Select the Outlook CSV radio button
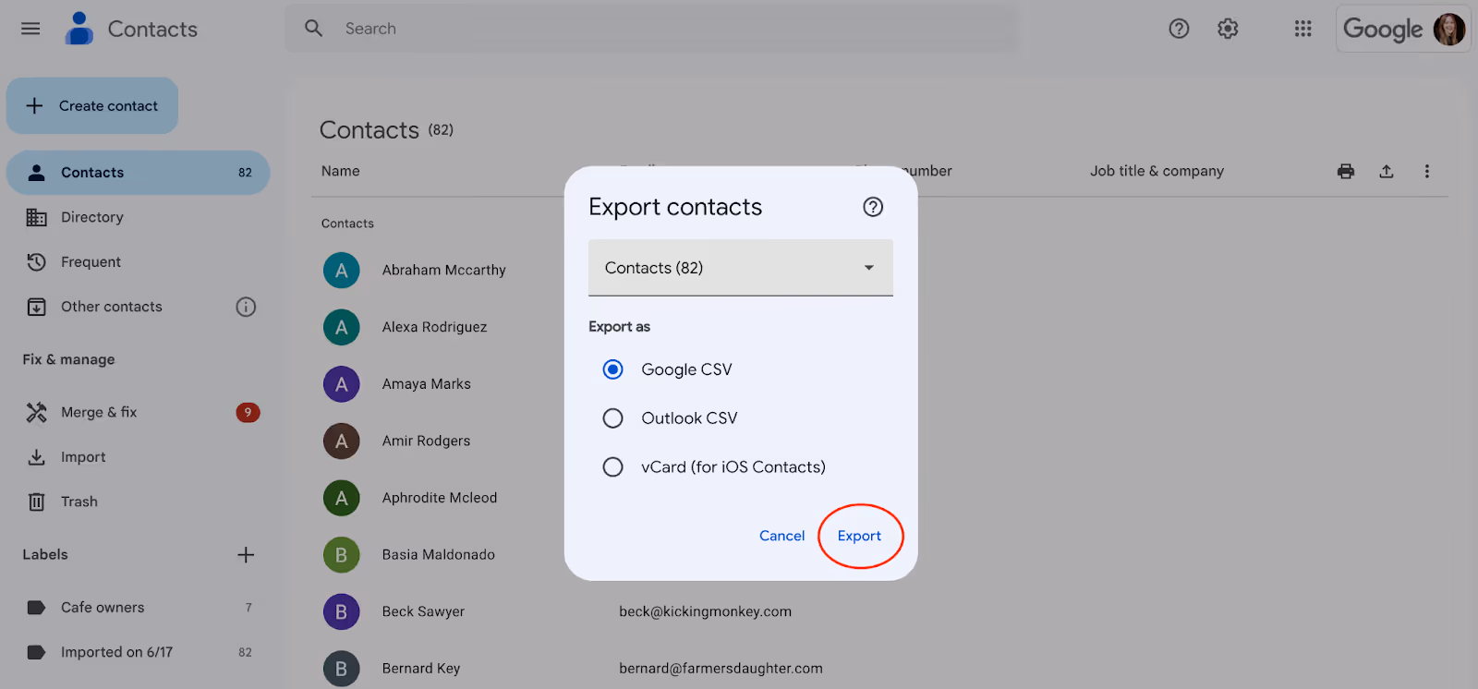 (x=612, y=418)
